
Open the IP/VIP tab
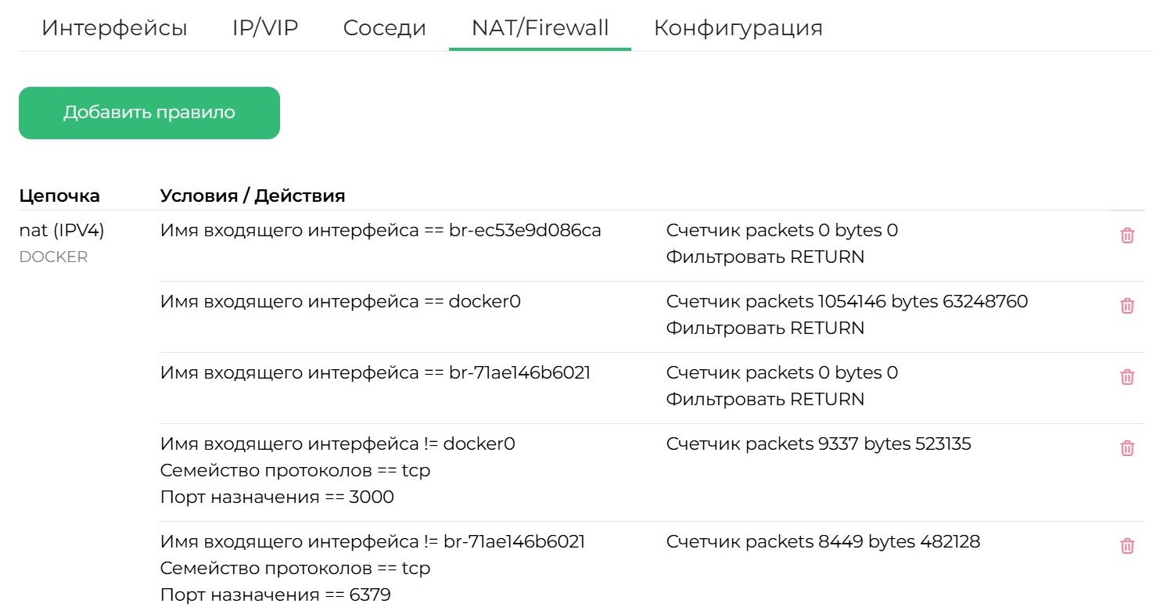pos(264,27)
